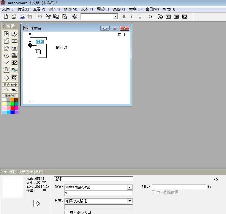Select the Decision diamond icon in palette
The height and width of the screenshot is (214, 226).
click(6, 78)
